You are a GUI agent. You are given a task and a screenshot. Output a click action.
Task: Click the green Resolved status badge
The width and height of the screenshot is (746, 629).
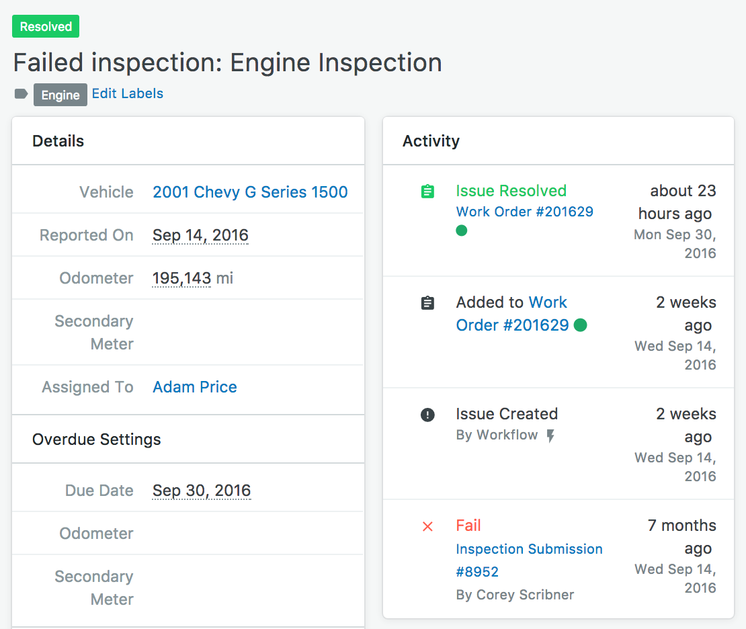[x=46, y=27]
